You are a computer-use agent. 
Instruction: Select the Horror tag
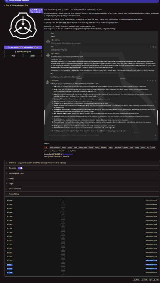tap(143, 147)
